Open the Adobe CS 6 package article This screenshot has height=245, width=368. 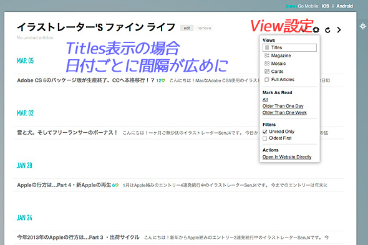[85, 80]
